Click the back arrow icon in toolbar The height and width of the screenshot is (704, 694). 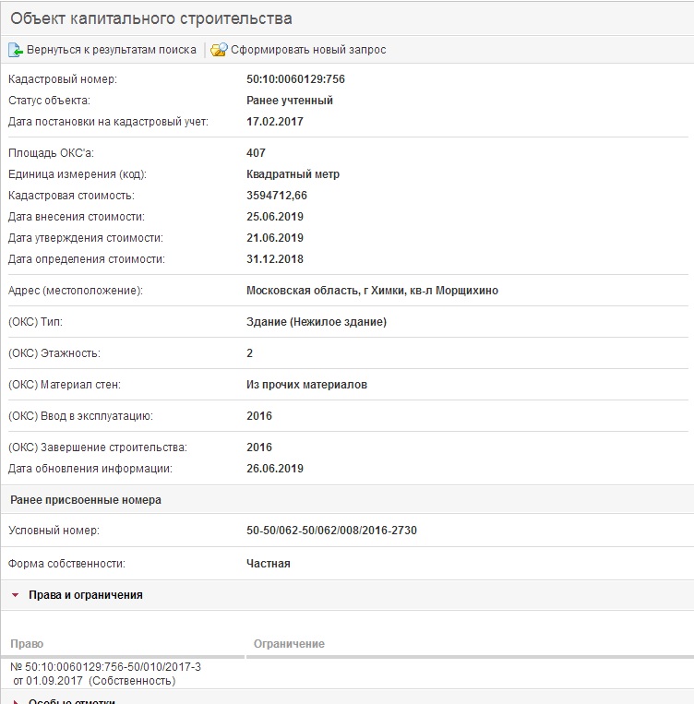(15, 50)
